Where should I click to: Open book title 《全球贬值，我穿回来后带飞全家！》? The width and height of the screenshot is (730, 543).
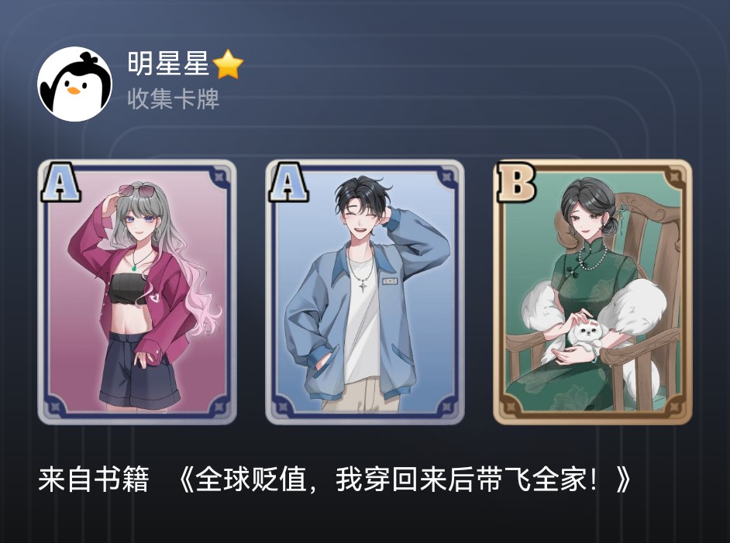click(404, 479)
